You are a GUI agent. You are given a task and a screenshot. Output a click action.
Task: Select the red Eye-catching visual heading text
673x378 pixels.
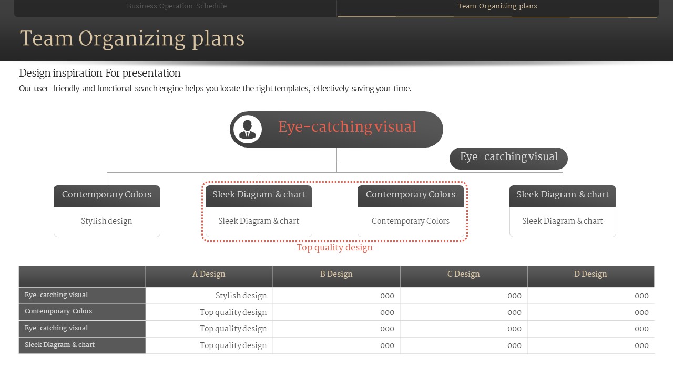pyautogui.click(x=347, y=127)
